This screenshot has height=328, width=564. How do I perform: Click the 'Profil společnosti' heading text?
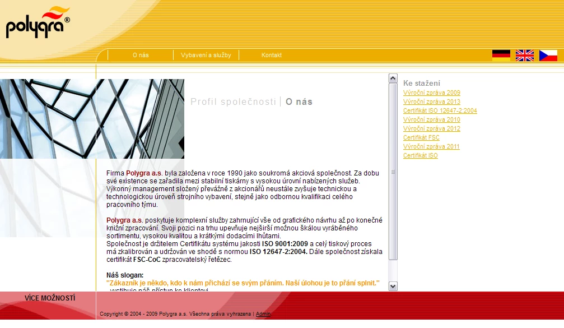[233, 102]
